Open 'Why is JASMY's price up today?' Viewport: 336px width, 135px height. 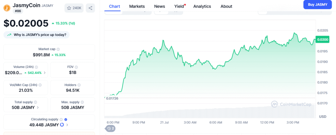tap(36, 35)
